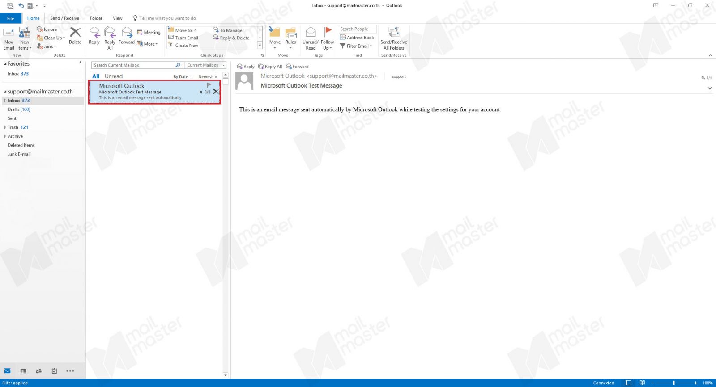Adjust the zoom slider
The height and width of the screenshot is (387, 716).
(673, 383)
